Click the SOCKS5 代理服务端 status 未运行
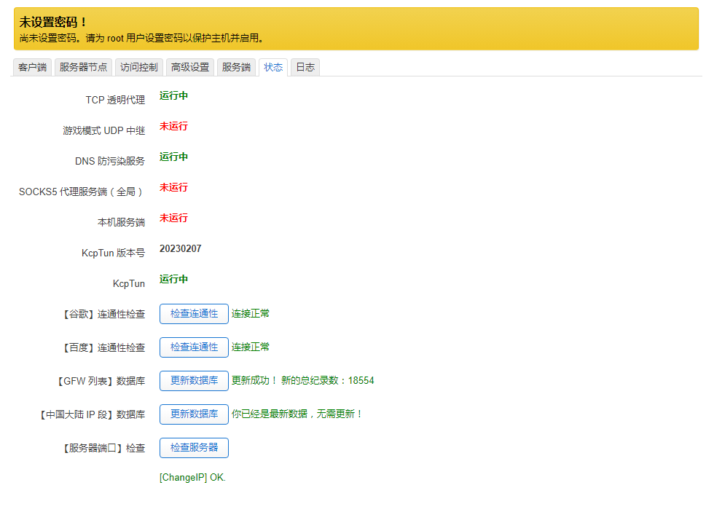The image size is (706, 512). click(x=173, y=187)
